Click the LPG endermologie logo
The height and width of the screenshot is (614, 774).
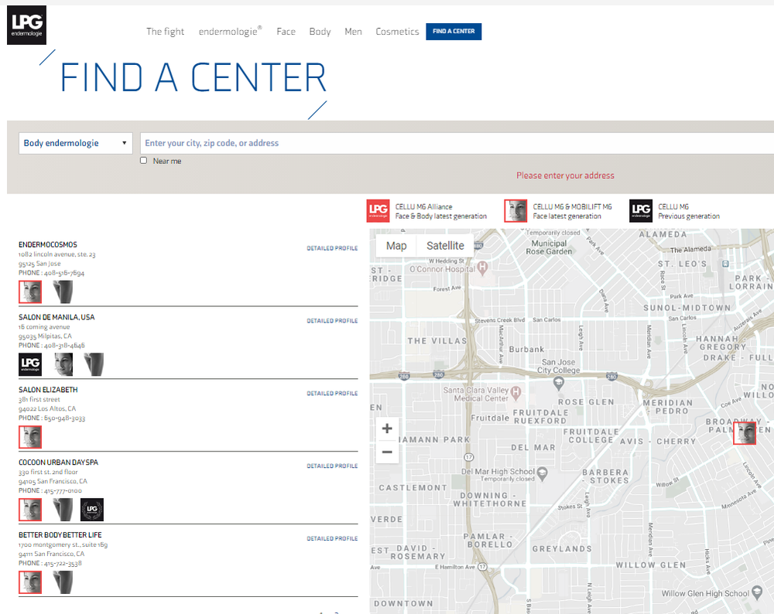[x=26, y=25]
